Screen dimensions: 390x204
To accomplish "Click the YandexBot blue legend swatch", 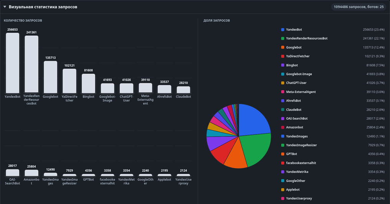I will pyautogui.click(x=283, y=30).
